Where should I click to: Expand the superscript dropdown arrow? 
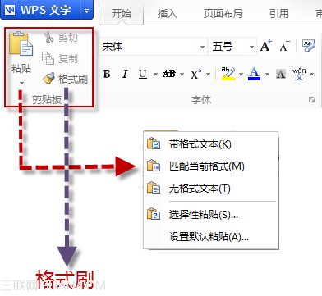[208, 74]
